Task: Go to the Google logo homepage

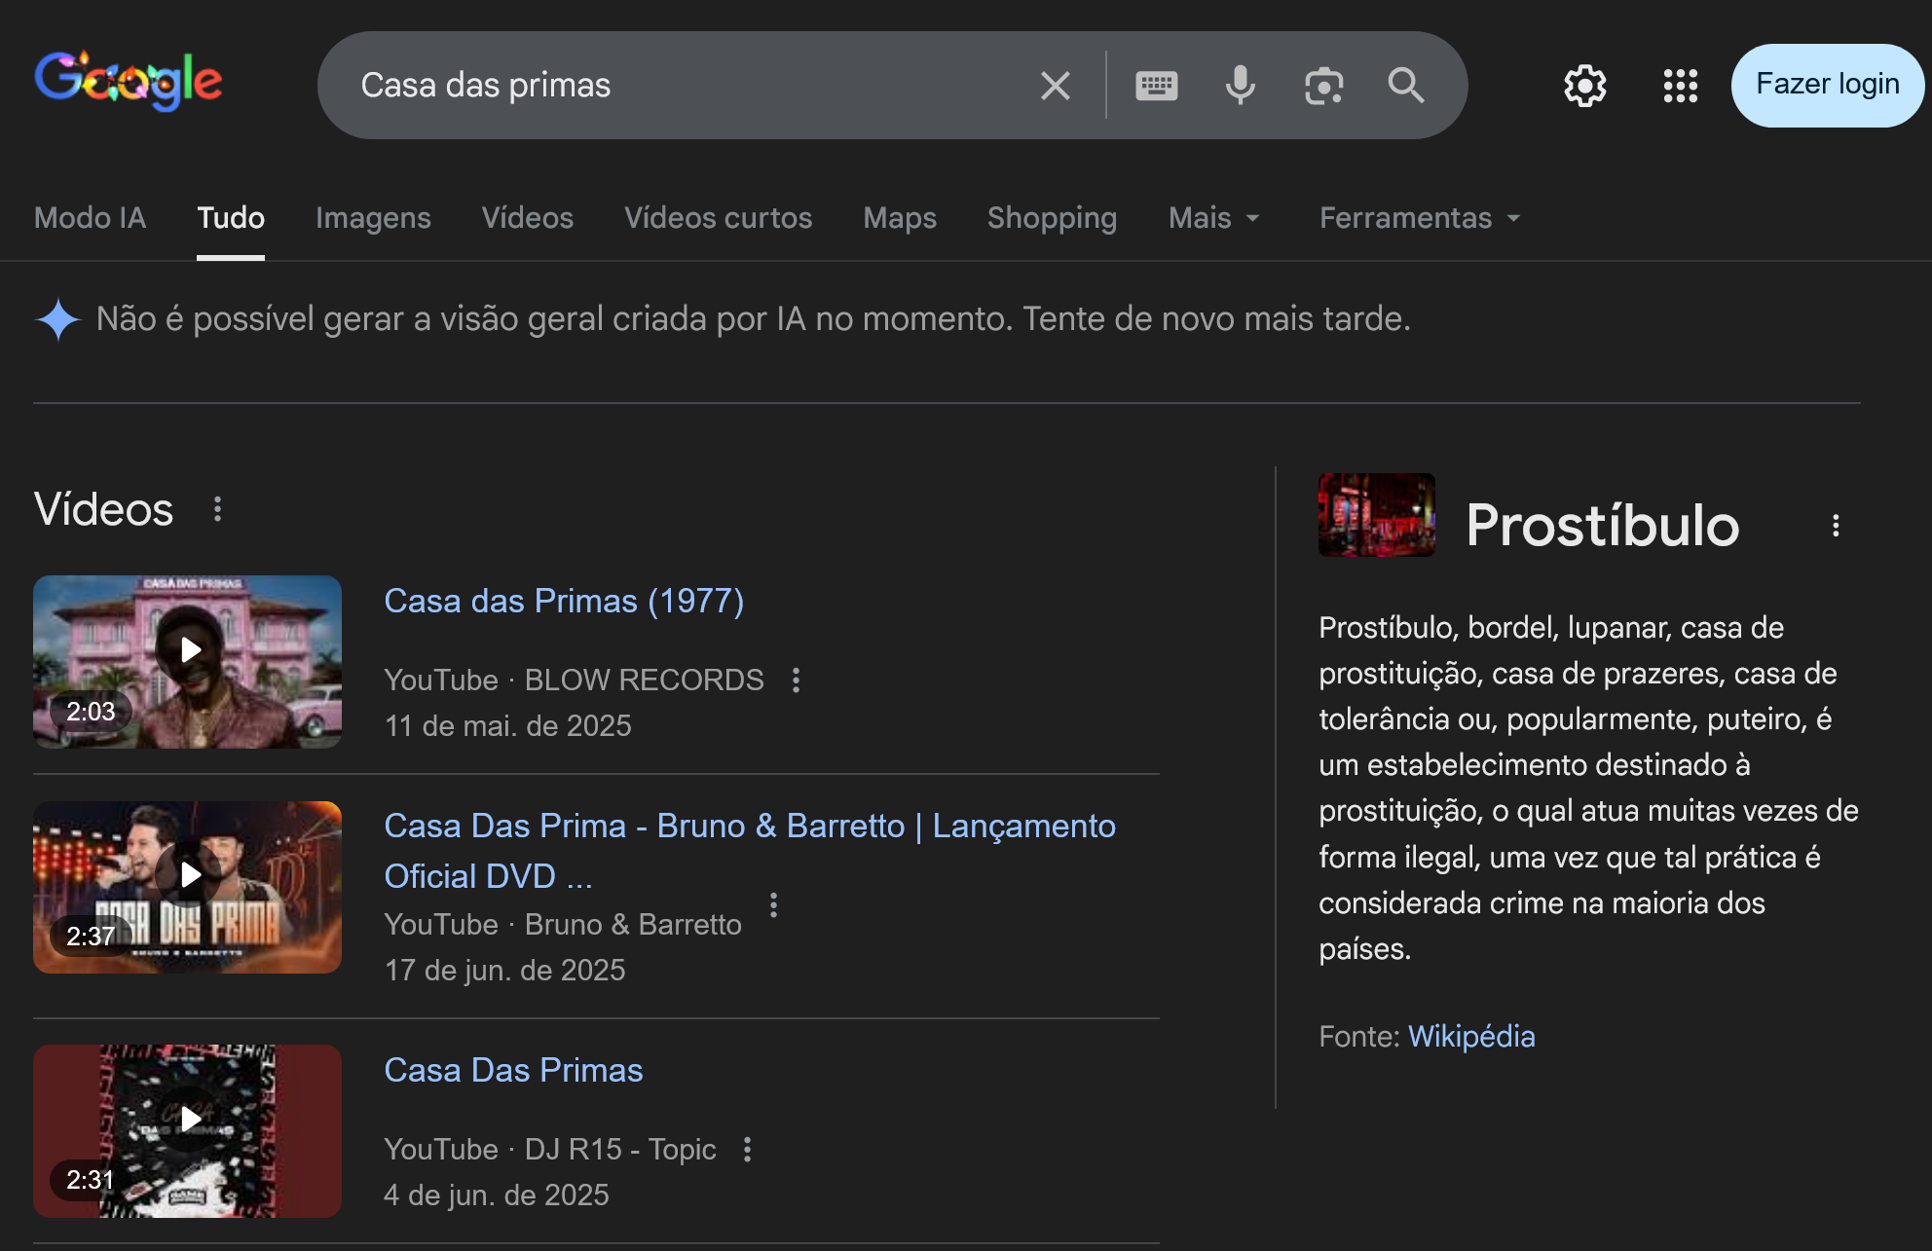Action: coord(129,82)
